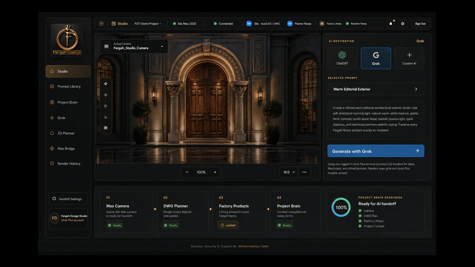Image resolution: width=475 pixels, height=267 pixels.
Task: Expand Warm Editorial Exterior prompt chevron
Action: (416, 89)
